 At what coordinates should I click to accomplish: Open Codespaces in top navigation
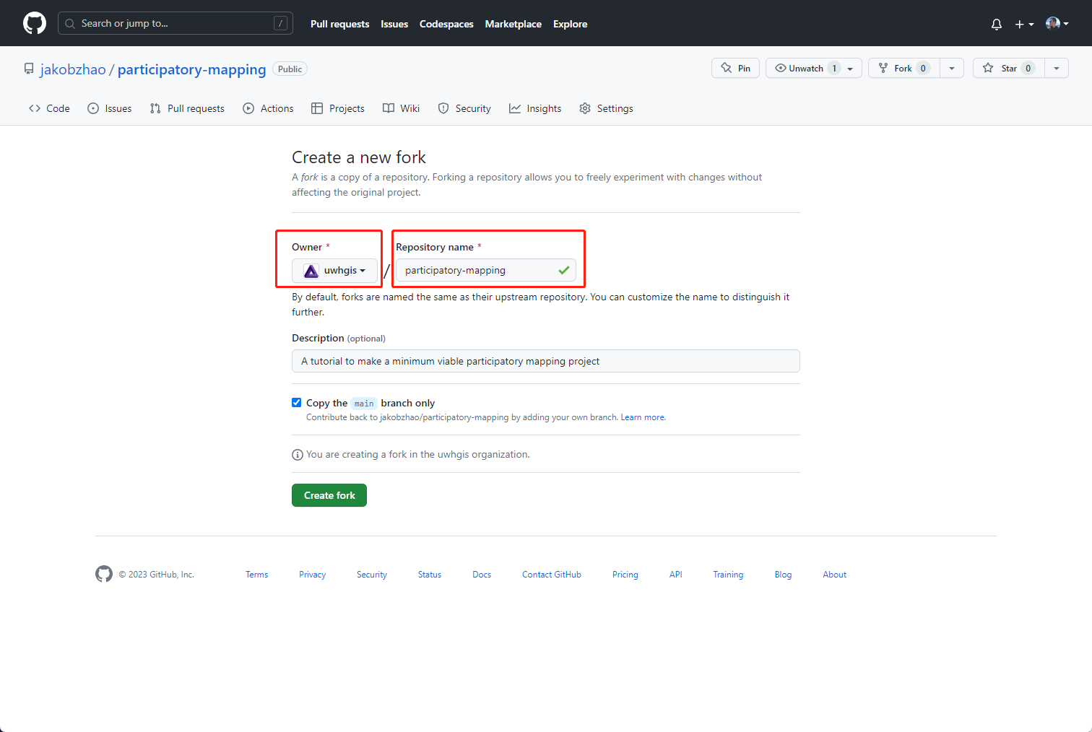446,24
